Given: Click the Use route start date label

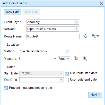Looking at the screenshot, I should point(84,73).
